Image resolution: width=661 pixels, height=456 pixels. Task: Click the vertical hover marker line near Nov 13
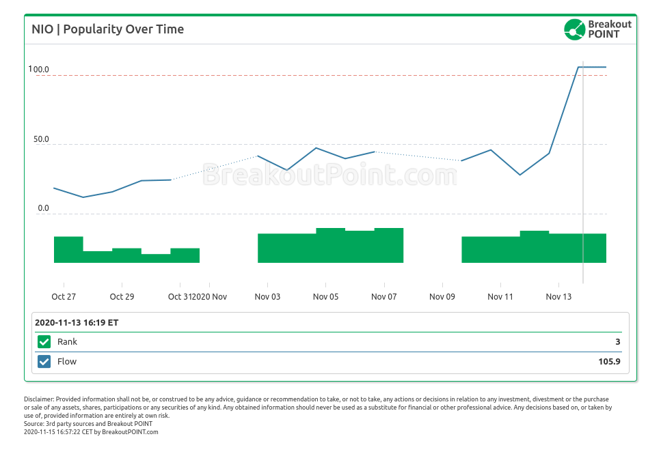(583, 173)
